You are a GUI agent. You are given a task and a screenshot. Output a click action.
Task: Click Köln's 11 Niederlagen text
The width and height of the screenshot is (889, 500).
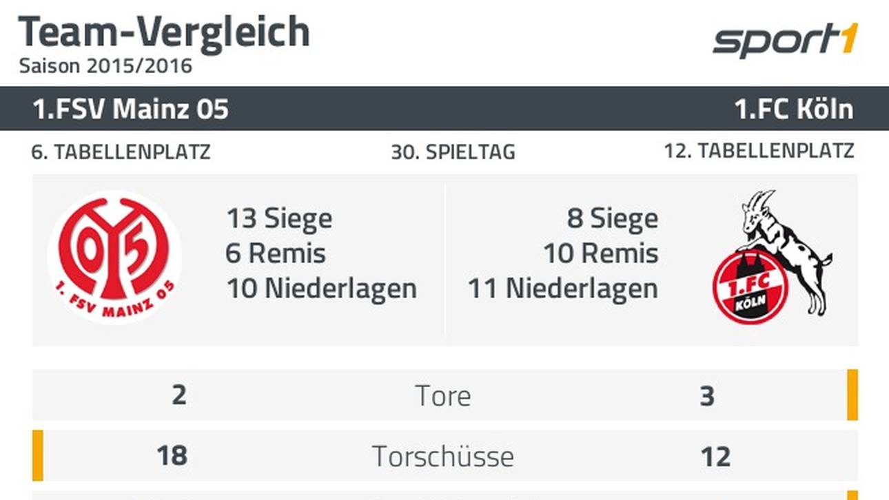(x=563, y=289)
